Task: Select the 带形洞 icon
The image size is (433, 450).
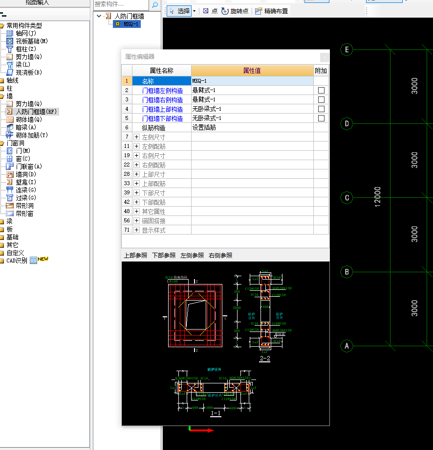Action: [10, 206]
